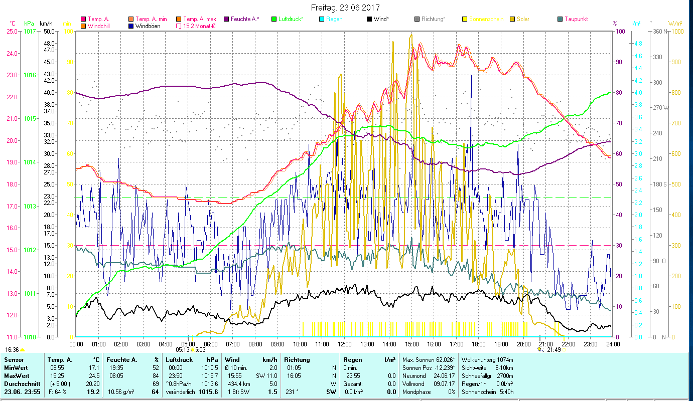Click the current pressure value 1015.6
The image size is (693, 401).
[208, 392]
